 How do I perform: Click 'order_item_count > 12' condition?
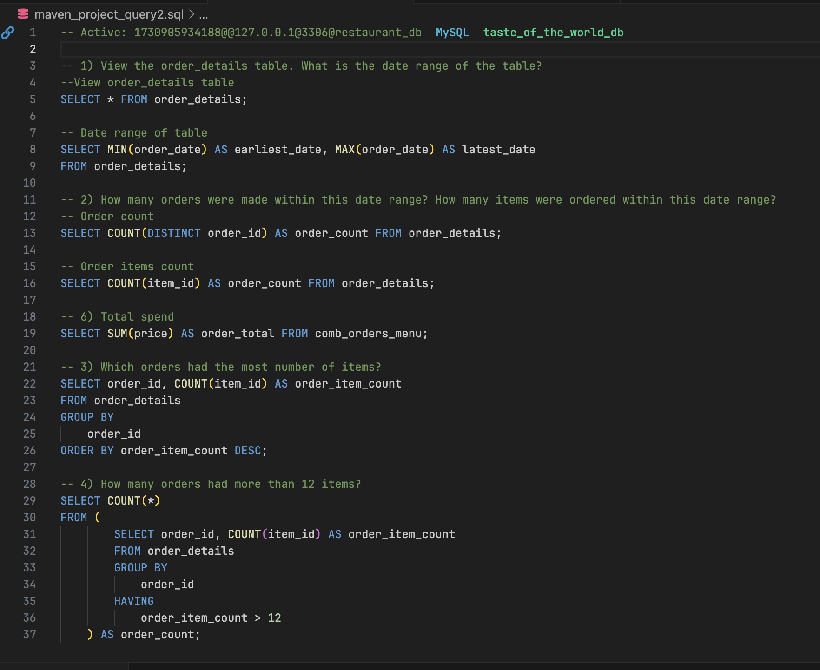211,618
